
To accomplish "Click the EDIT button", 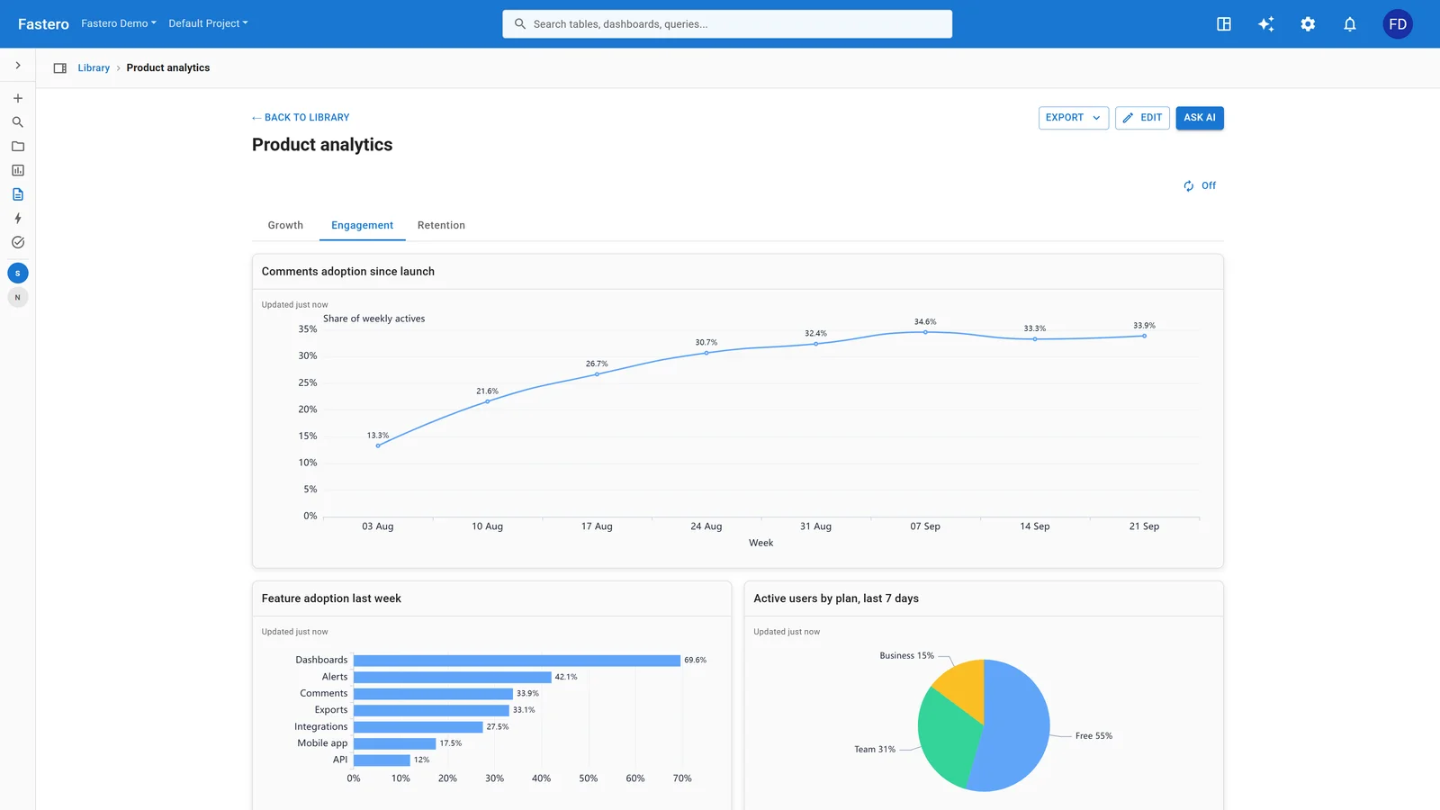I will [1142, 118].
